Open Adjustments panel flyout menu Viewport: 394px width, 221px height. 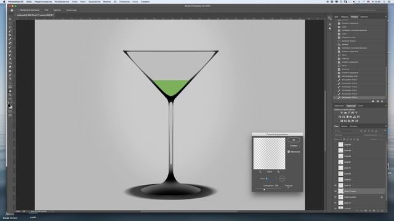click(x=386, y=106)
